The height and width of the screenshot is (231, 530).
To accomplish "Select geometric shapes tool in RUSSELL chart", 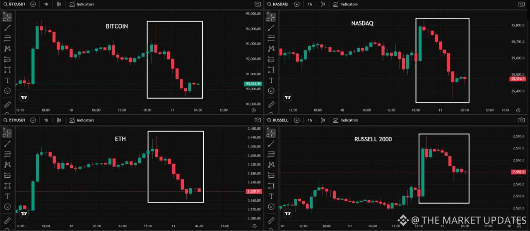I will point(271,186).
